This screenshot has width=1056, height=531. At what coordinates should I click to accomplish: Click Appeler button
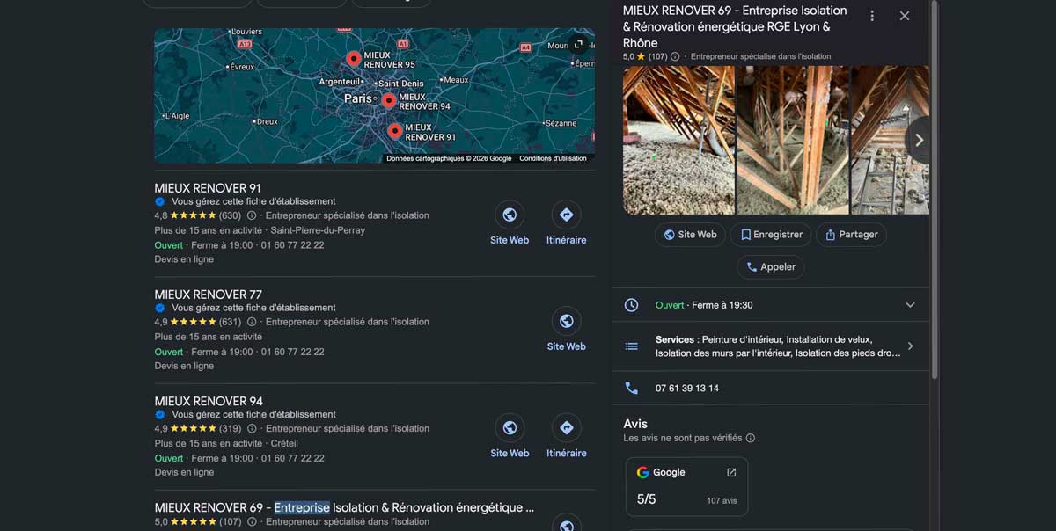(x=771, y=267)
